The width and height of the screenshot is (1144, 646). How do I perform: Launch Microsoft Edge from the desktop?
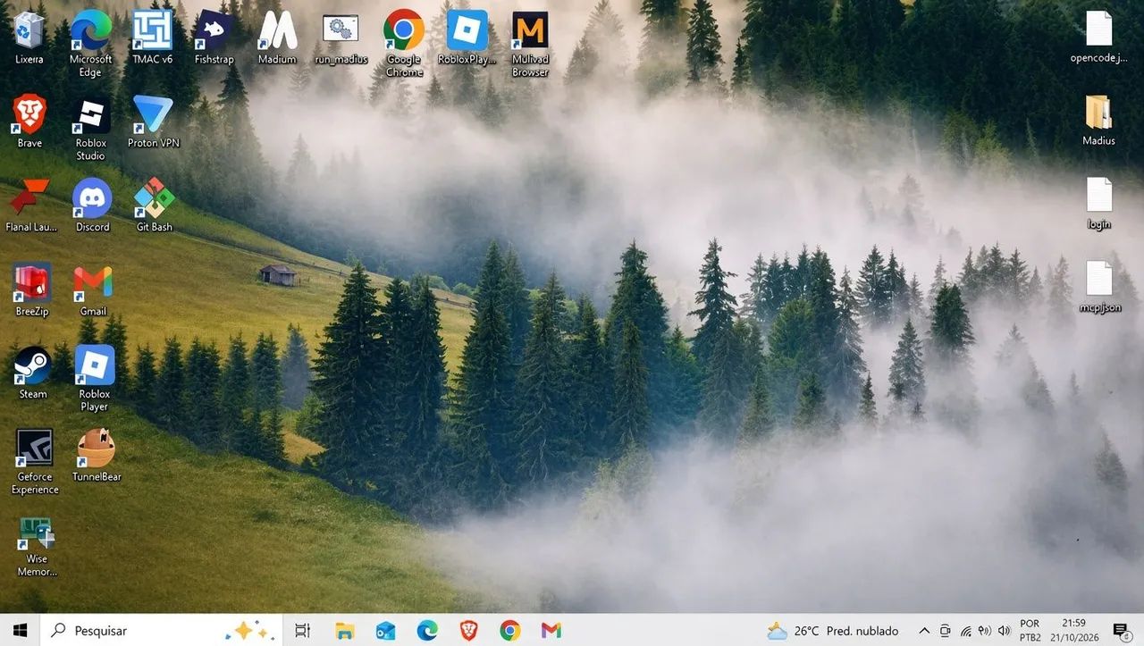coord(90,43)
